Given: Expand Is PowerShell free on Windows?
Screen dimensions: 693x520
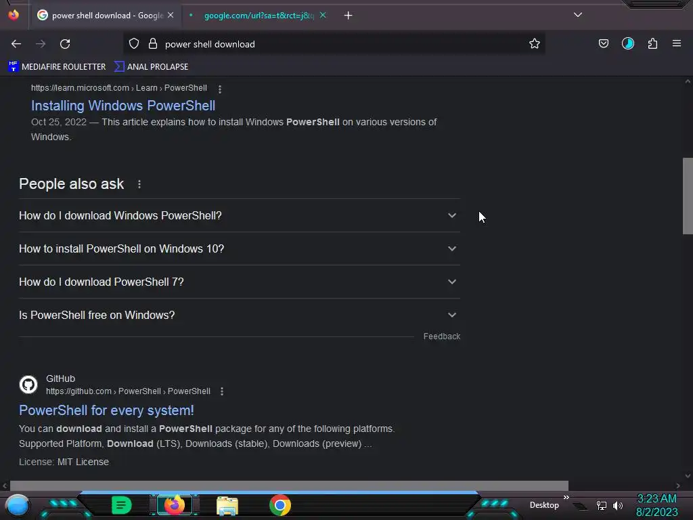Looking at the screenshot, I should 239,315.
